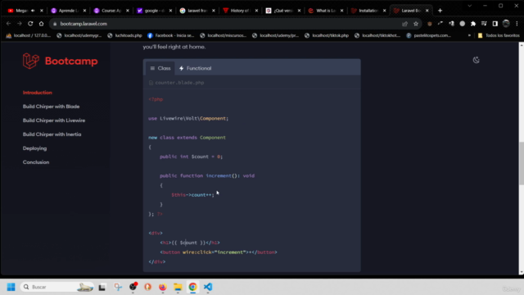Click the wire:click="increment" button code line
The width and height of the screenshot is (524, 295).
tap(219, 252)
